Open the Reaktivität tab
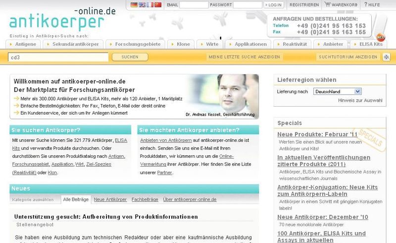This screenshot has width=396, height=243. 293,44
